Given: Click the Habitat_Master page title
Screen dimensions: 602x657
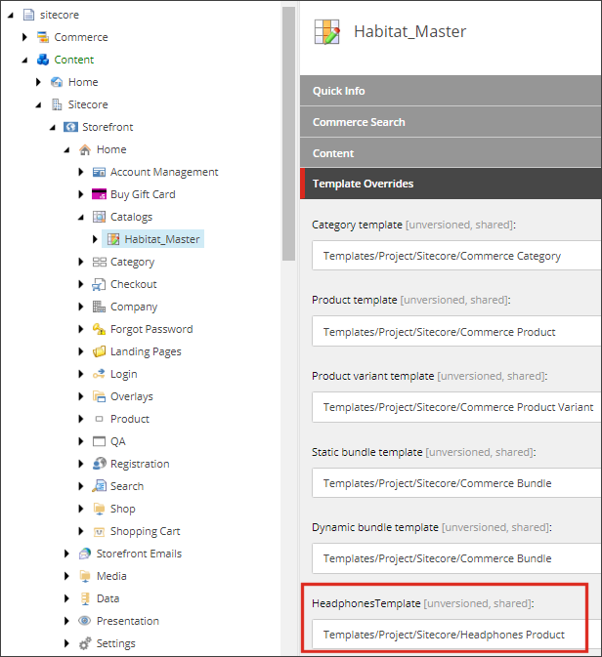Looking at the screenshot, I should pyautogui.click(x=409, y=32).
